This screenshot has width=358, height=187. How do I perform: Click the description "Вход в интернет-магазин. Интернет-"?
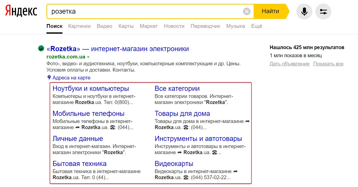point(94,149)
